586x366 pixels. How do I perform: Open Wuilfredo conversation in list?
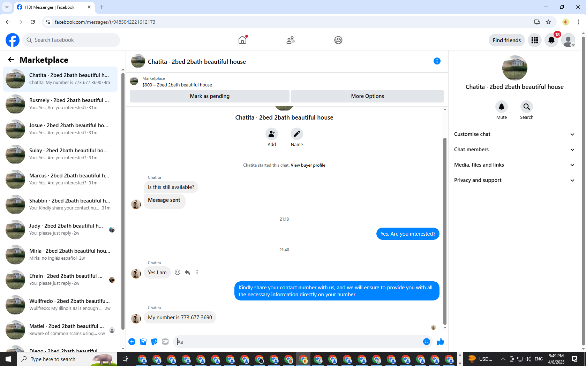60,305
